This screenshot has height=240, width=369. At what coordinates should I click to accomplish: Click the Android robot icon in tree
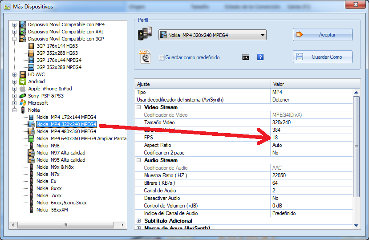(x=23, y=81)
